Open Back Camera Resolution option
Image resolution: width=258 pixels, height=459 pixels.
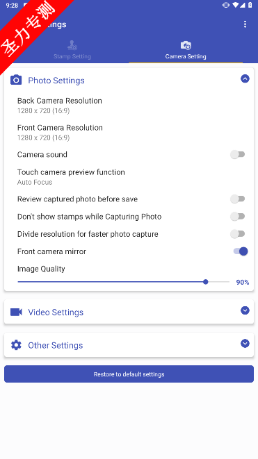(129, 106)
